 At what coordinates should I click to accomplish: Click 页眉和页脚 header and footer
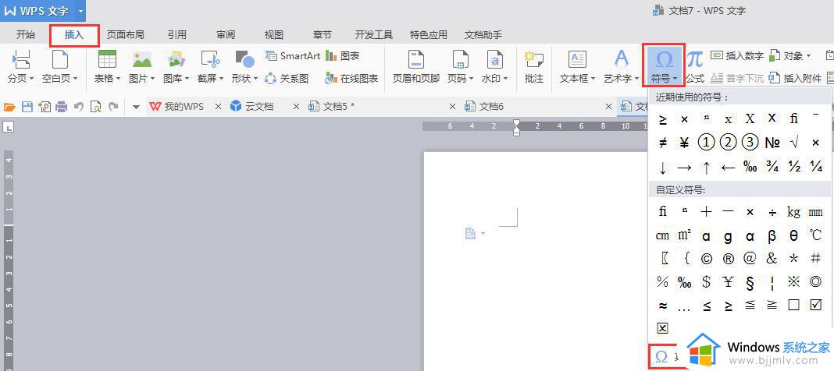coord(416,67)
